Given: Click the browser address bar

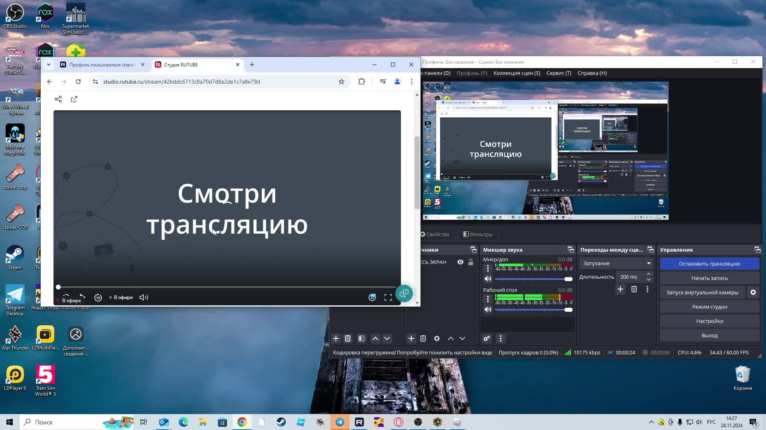Looking at the screenshot, I should coord(219,81).
